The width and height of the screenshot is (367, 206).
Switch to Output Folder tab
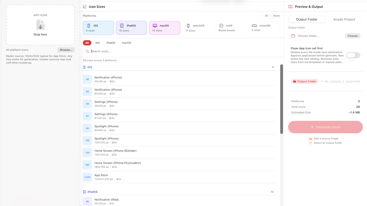[307, 19]
